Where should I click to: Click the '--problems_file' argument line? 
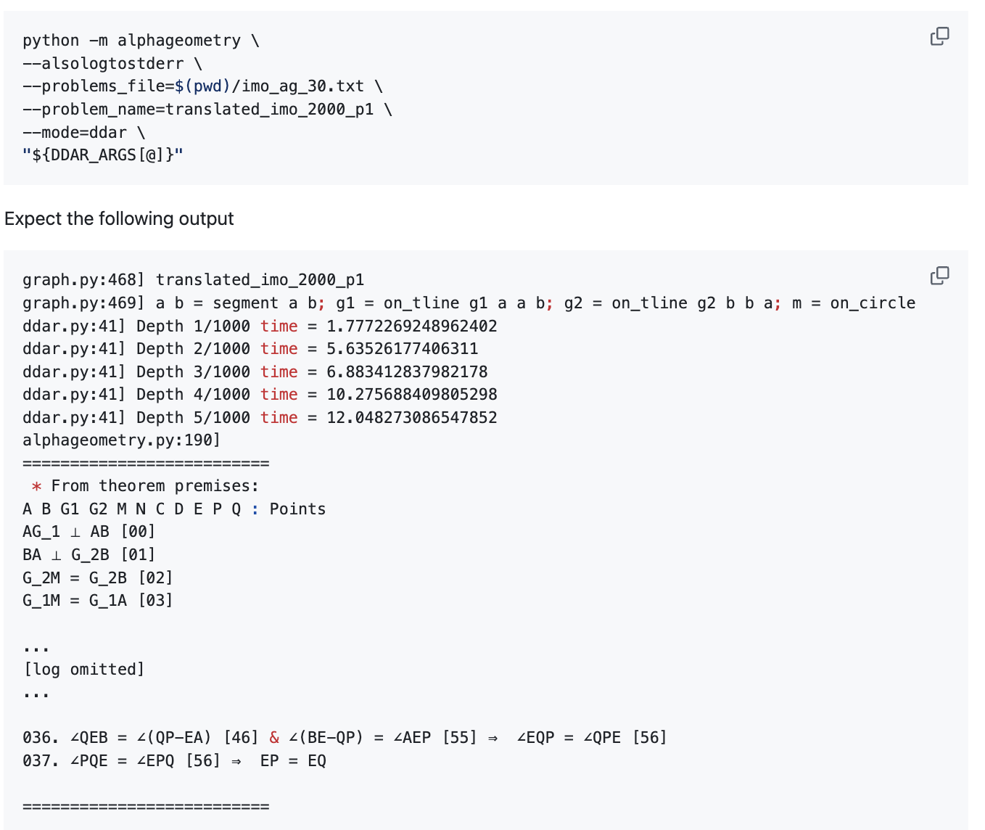pyautogui.click(x=202, y=86)
